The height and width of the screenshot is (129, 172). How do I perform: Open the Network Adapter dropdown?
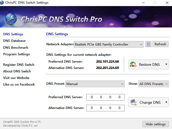[109, 44]
